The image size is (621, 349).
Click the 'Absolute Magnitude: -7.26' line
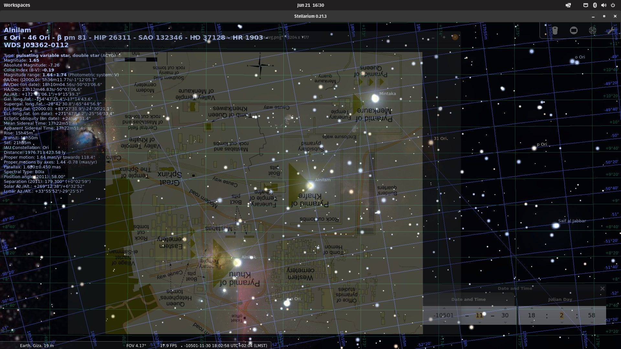pyautogui.click(x=31, y=65)
